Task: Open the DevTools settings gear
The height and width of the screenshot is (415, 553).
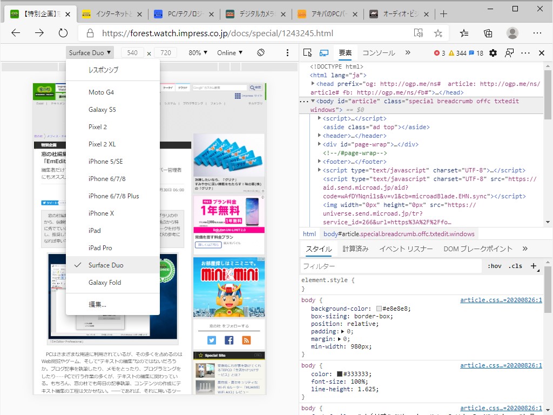Action: pos(493,52)
